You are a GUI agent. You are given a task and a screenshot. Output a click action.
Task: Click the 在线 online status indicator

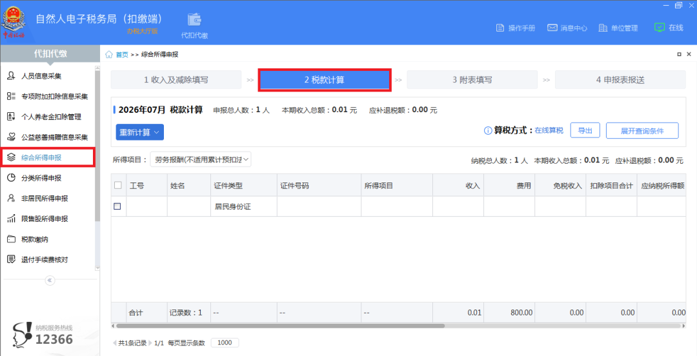coord(669,28)
